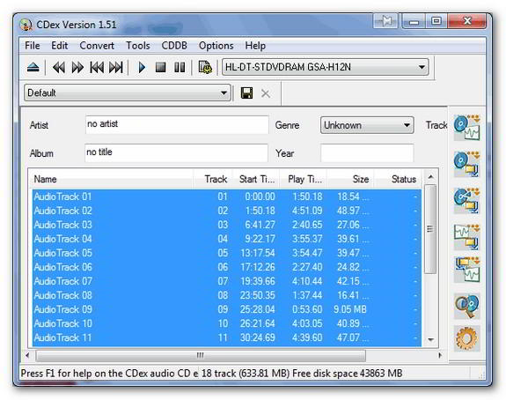This screenshot has width=506, height=400.
Task: Pause playback with the Pause button
Action: [180, 68]
